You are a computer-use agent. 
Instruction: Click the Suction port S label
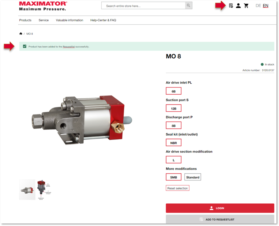177,100
